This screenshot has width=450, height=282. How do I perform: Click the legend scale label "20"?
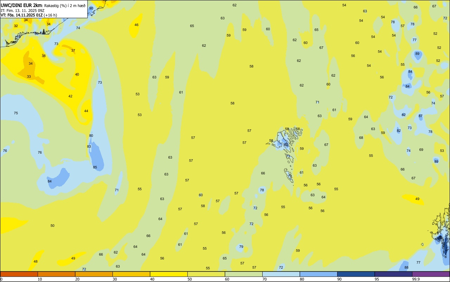(77, 279)
